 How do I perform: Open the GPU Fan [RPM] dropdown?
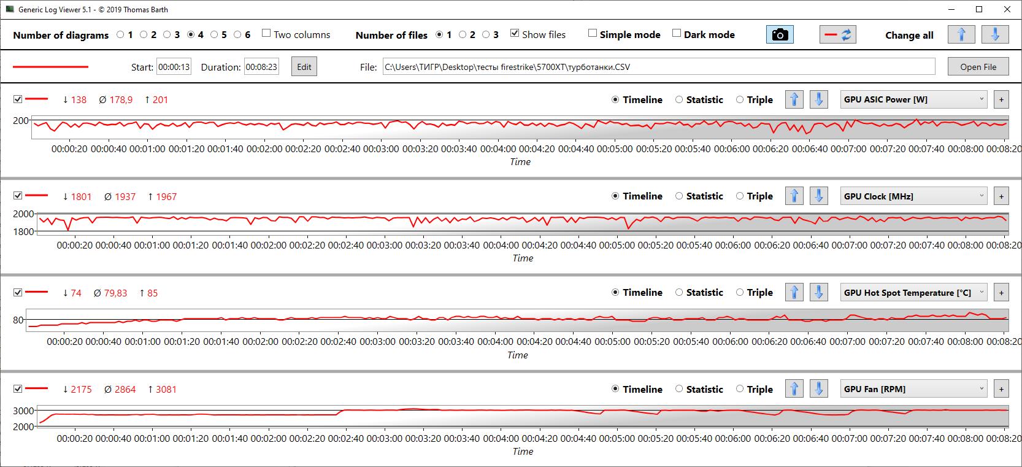(x=913, y=388)
